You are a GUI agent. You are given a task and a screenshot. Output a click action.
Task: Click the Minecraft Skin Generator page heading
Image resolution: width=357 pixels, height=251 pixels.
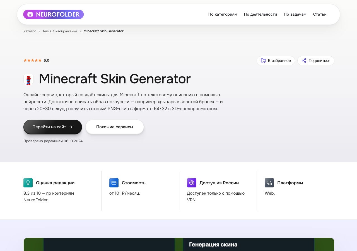tap(115, 79)
